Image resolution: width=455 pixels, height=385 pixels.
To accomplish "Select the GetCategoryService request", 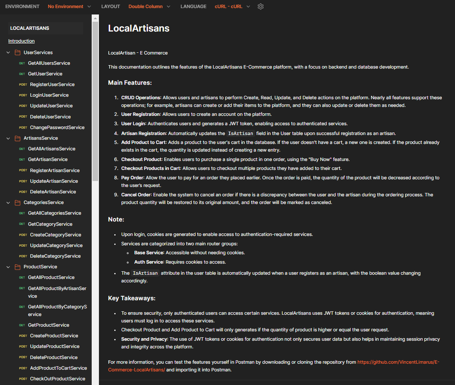I will tap(50, 224).
